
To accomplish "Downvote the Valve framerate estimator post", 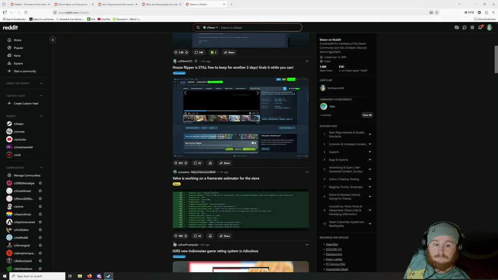I will coord(186,236).
